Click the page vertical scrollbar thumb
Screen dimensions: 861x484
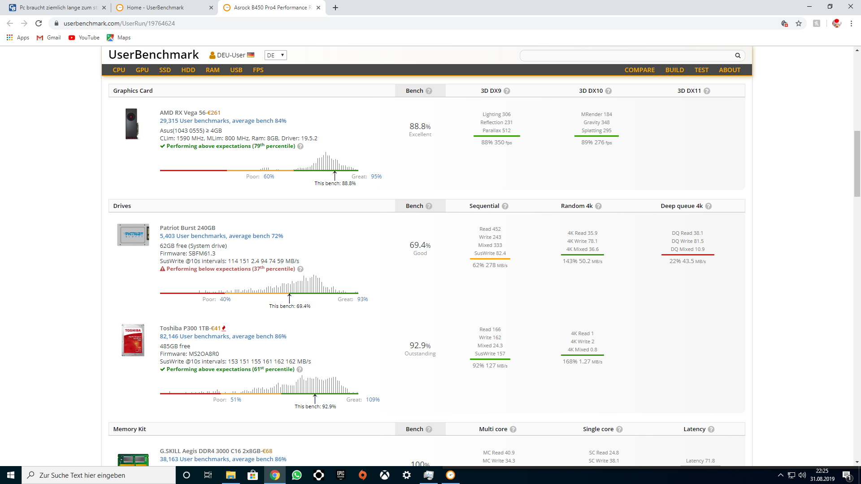857,164
